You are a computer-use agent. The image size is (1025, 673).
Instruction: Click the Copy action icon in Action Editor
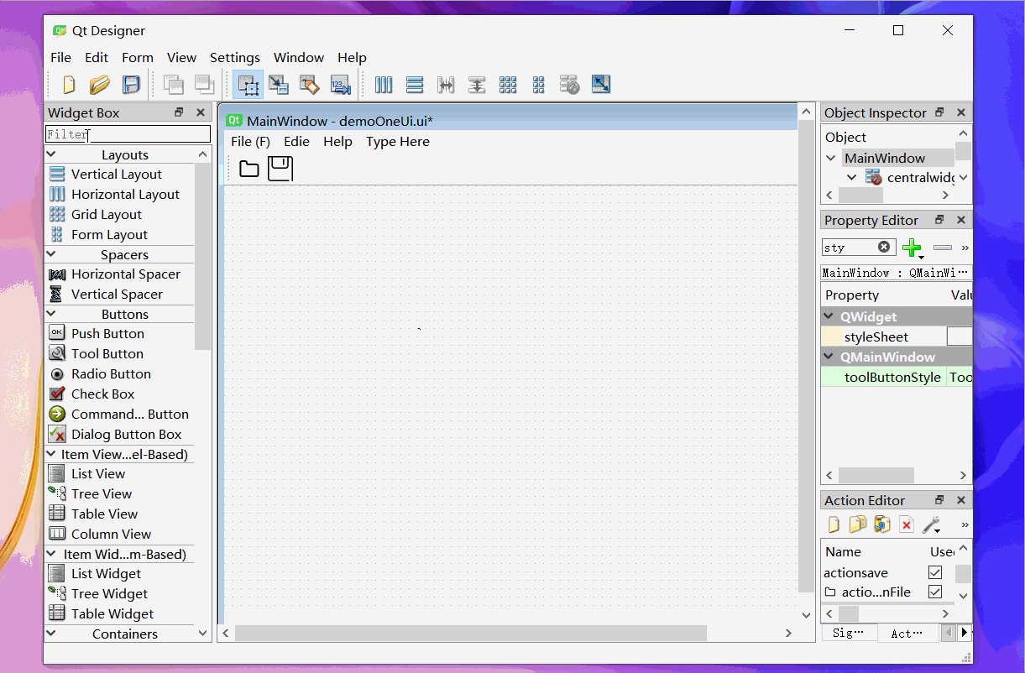(x=857, y=524)
